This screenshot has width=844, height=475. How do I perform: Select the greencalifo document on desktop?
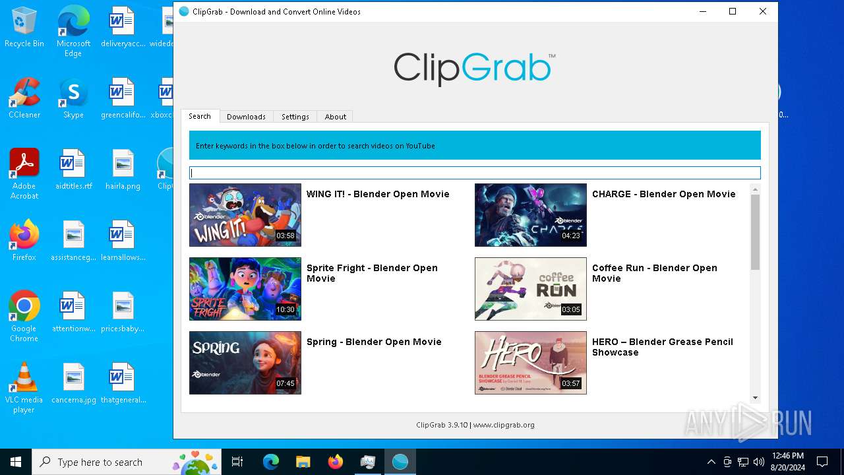(123, 98)
